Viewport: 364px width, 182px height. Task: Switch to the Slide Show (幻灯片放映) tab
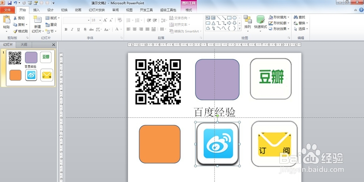coord(97,10)
